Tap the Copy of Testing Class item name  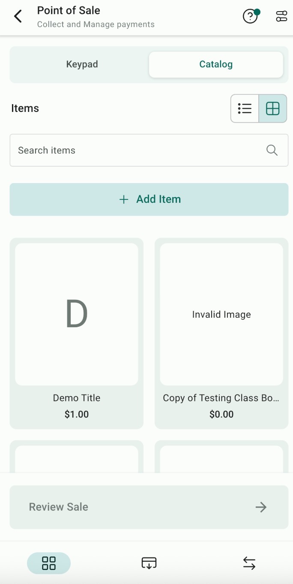point(221,398)
